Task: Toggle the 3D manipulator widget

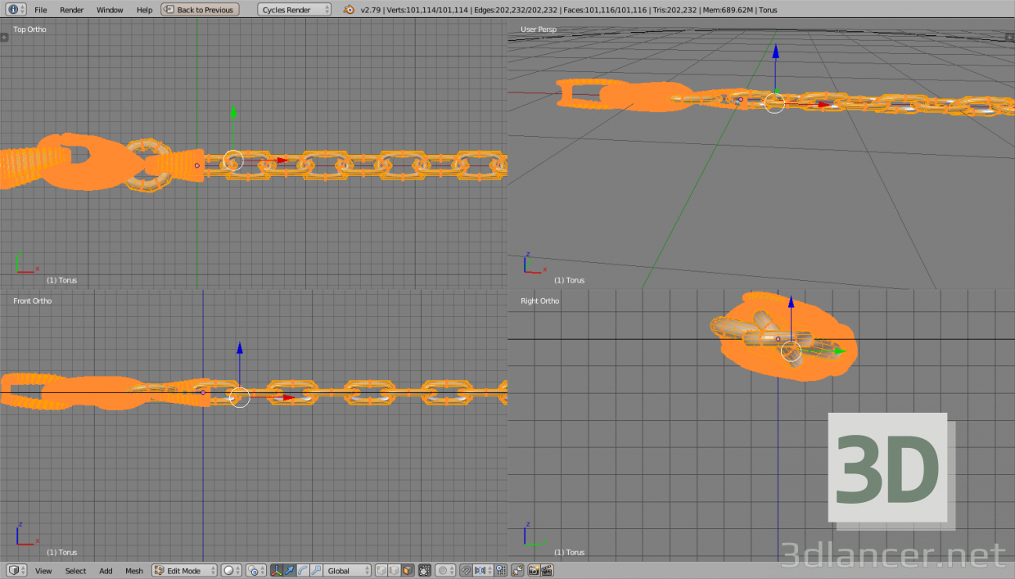Action: 277,570
